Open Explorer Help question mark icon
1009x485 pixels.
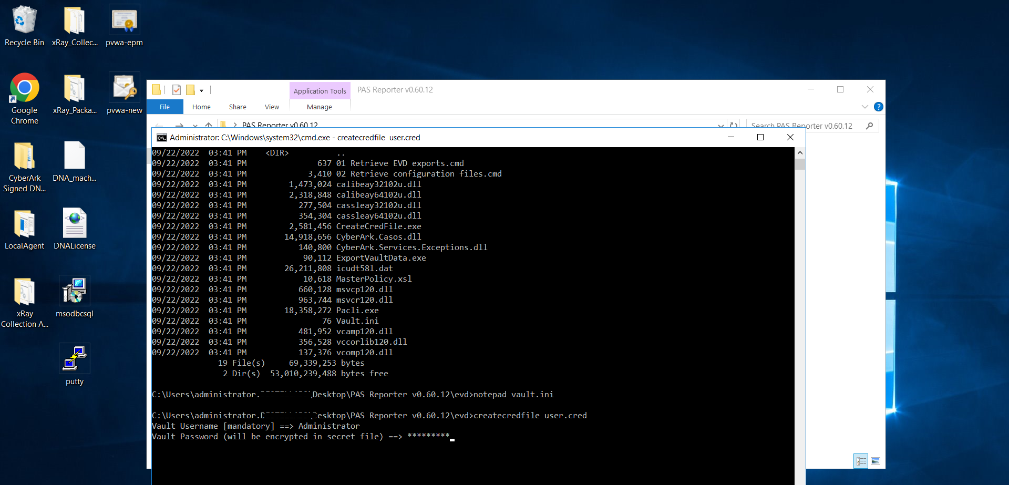coord(878,107)
